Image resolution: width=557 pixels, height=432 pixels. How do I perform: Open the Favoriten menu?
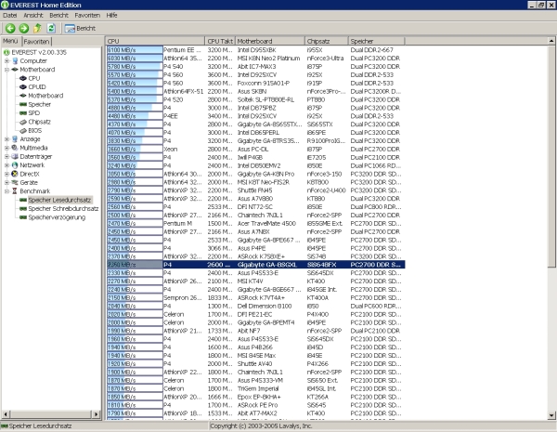tap(87, 15)
